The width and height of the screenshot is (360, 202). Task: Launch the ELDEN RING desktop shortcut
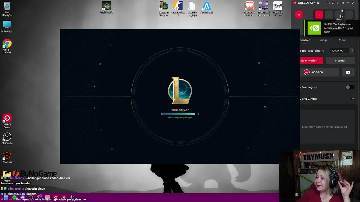point(107,8)
